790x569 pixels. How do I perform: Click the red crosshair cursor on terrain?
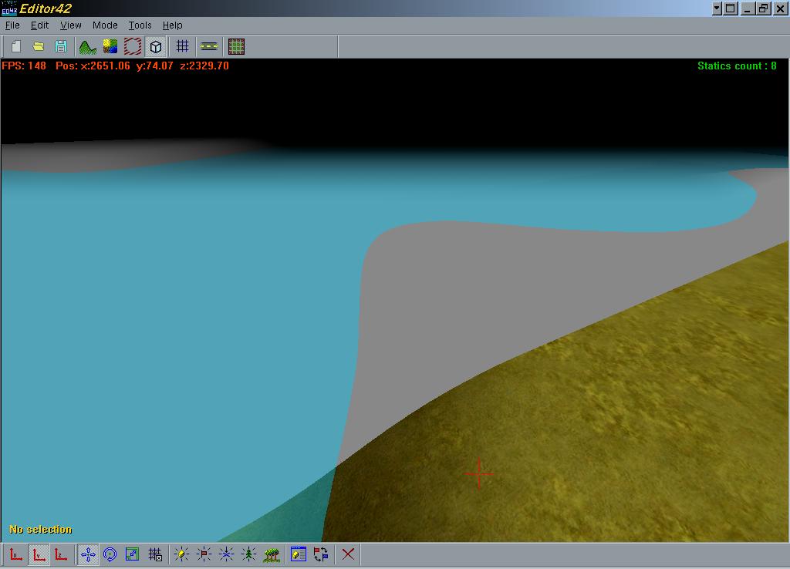coord(478,473)
